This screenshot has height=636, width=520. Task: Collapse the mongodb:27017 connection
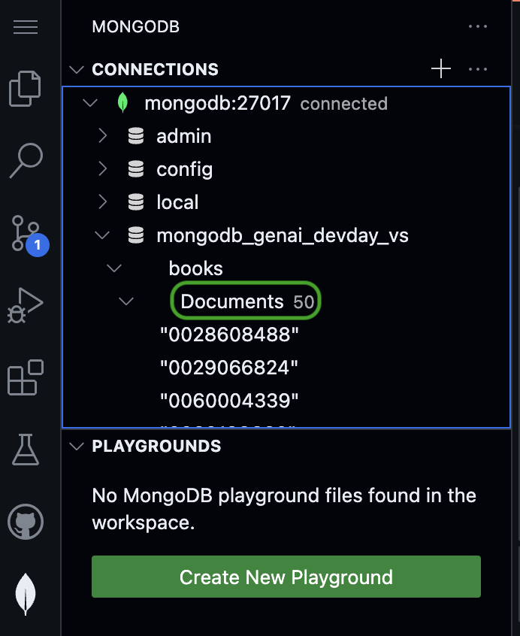[x=90, y=103]
